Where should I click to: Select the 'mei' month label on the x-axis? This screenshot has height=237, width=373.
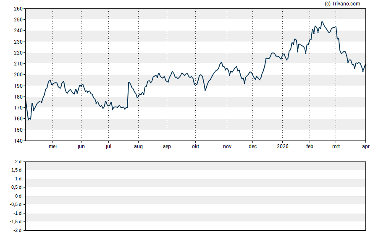[x=53, y=146]
